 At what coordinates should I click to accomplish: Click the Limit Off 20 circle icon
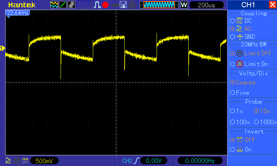(x=240, y=53)
